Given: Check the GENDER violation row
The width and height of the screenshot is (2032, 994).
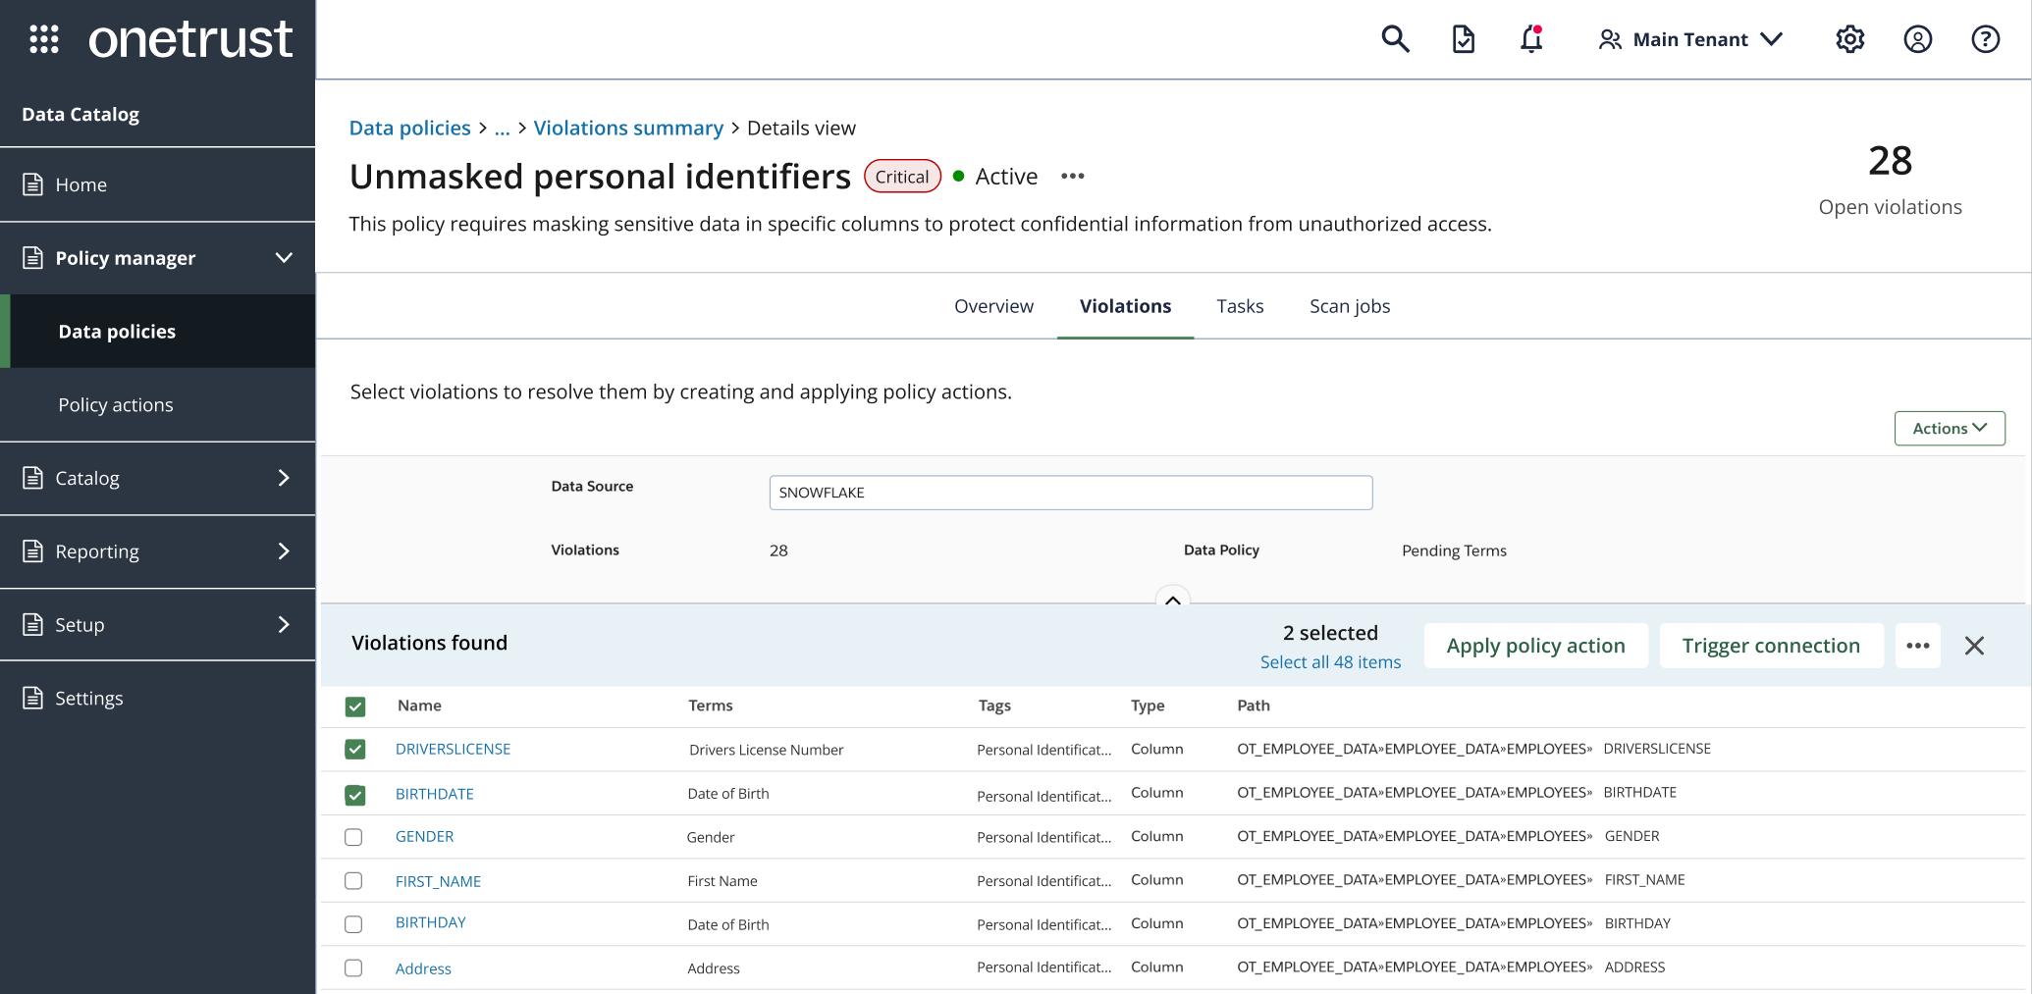Looking at the screenshot, I should (x=354, y=837).
